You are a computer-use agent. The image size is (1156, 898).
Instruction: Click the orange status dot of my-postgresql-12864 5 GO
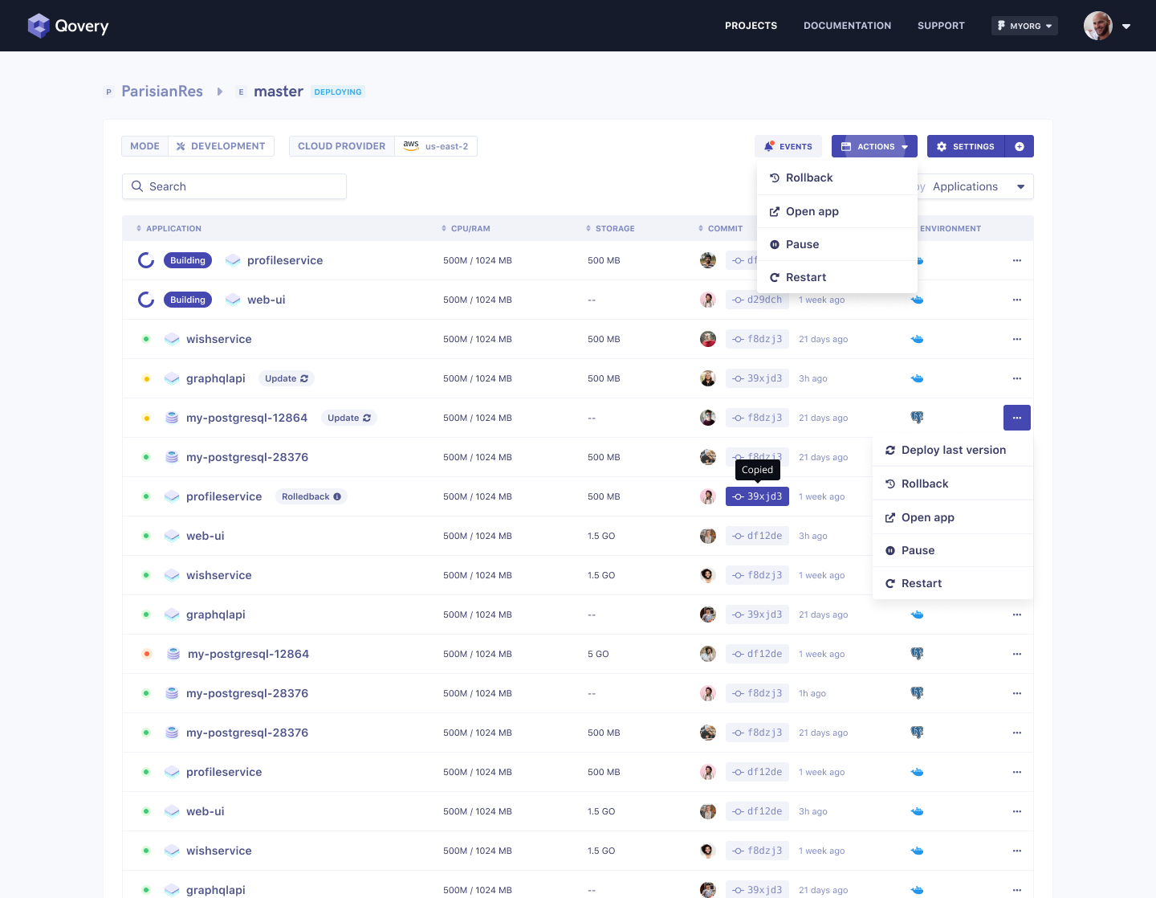point(146,654)
